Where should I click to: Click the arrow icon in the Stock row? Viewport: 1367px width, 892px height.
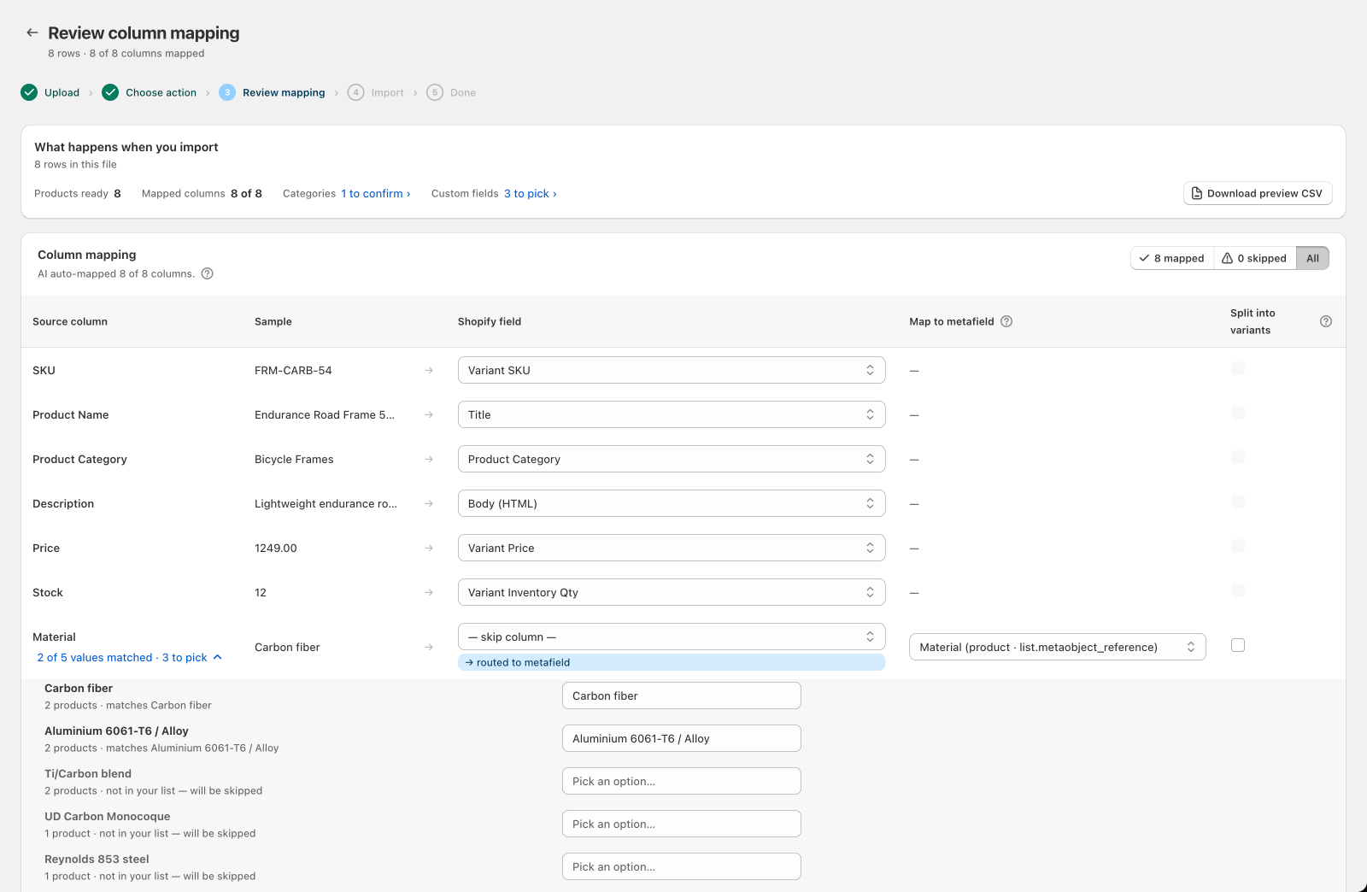429,592
